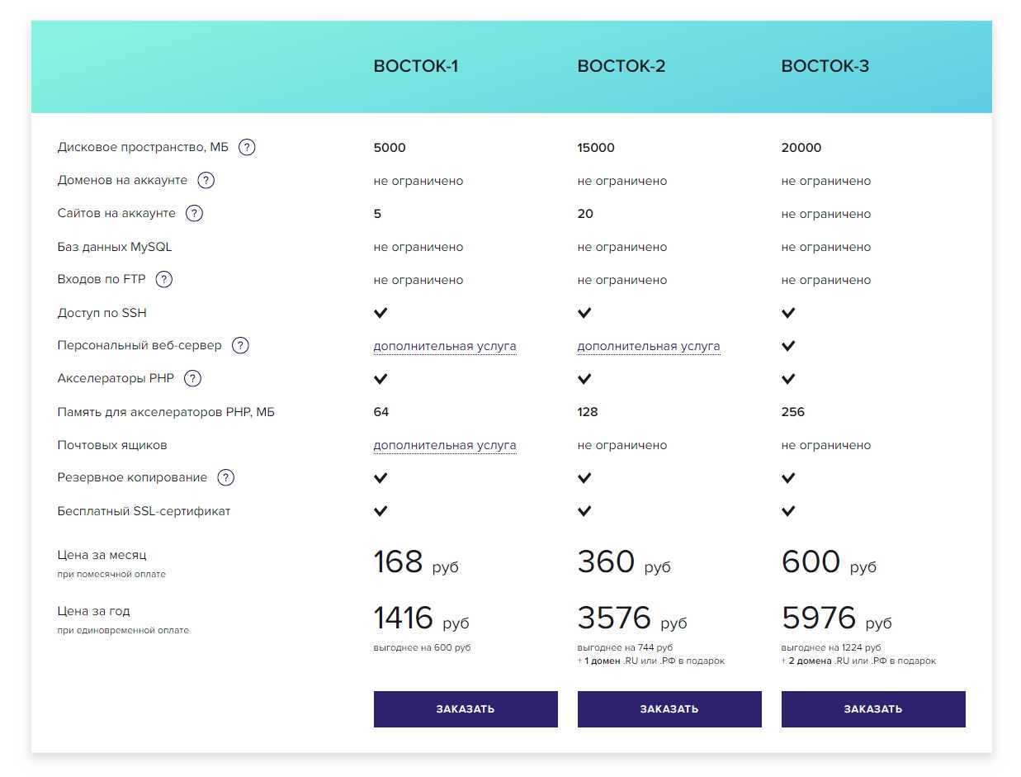Click free SSL checkmark under ВОСТОК-3
Viewport: 1021px width, 777px height.
coord(788,511)
